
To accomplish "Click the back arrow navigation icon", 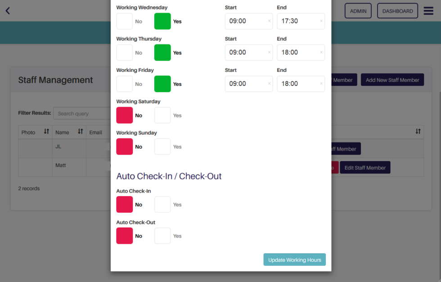I will (7, 10).
